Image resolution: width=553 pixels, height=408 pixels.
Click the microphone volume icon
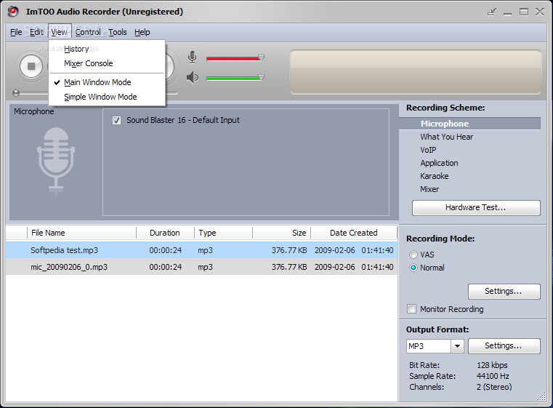coord(193,57)
